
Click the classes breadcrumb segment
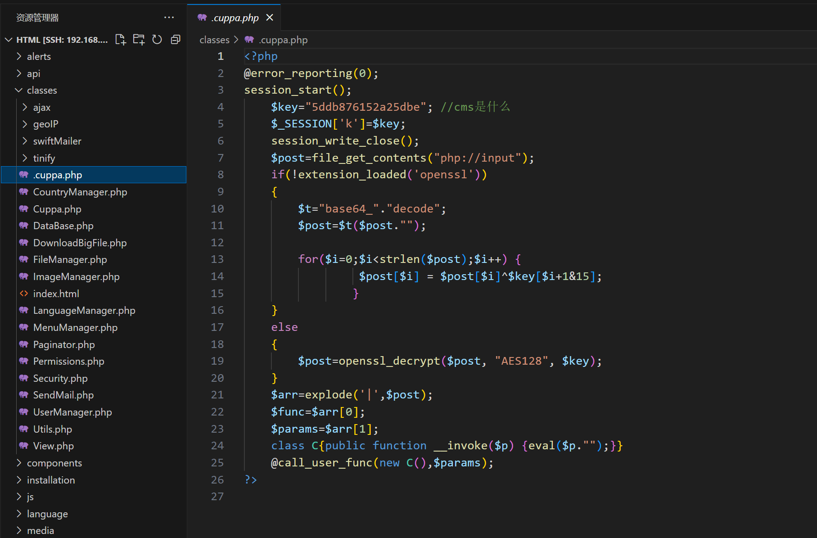click(x=214, y=40)
